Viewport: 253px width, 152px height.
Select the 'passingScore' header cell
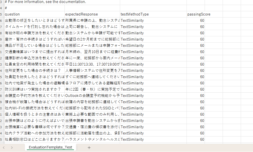tap(196, 14)
